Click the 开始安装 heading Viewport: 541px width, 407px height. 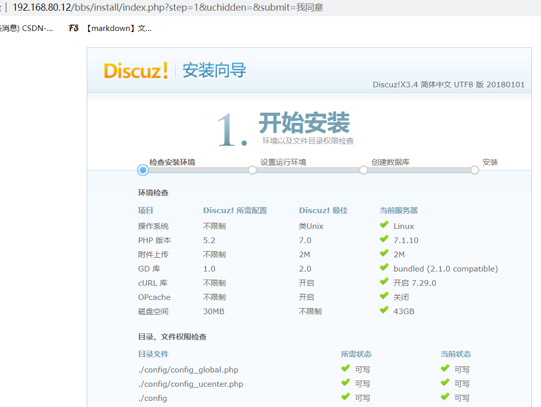click(x=305, y=123)
